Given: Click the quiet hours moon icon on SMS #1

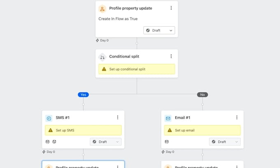Looking at the screenshot, I should coord(54,142).
